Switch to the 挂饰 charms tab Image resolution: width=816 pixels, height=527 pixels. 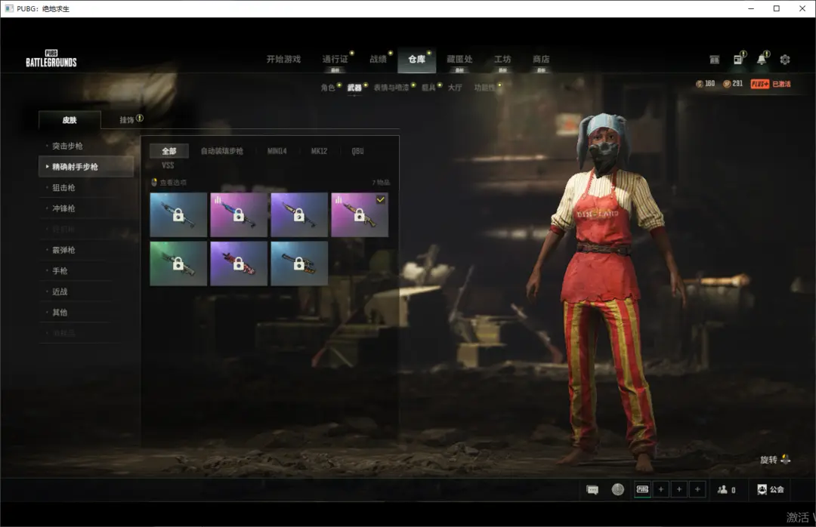(x=127, y=120)
